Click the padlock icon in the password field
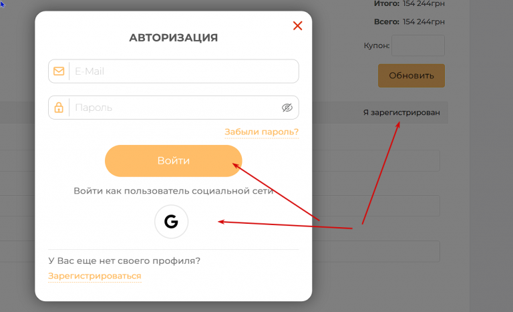The height and width of the screenshot is (312, 513). tap(59, 108)
